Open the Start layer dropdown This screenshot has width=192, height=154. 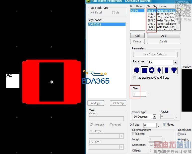click(121, 136)
